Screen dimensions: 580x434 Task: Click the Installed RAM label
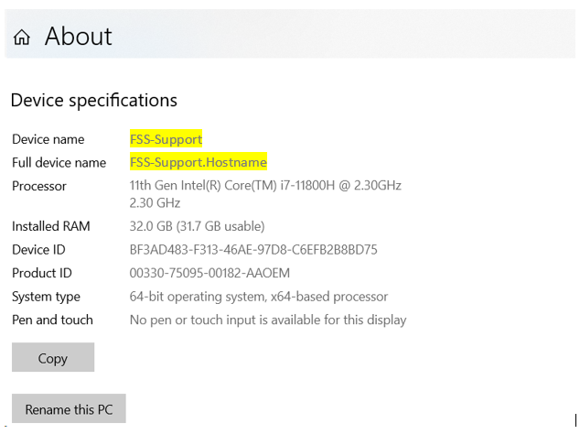[x=50, y=226]
